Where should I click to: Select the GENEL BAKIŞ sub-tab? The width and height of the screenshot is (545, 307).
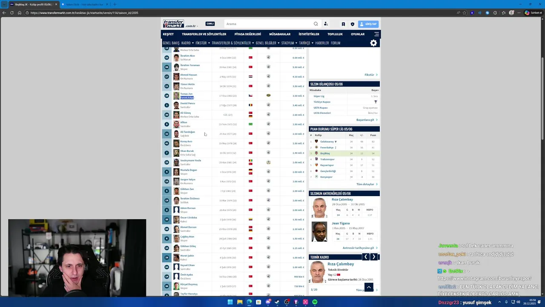click(x=171, y=43)
